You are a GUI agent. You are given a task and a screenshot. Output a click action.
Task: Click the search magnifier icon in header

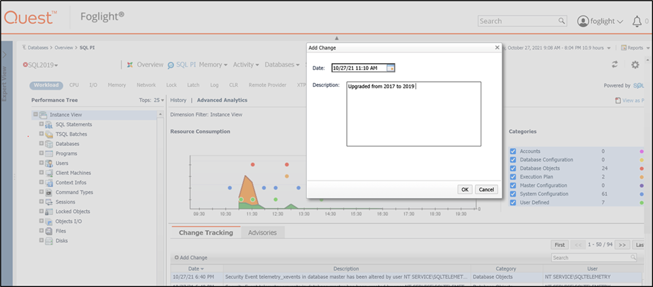561,21
